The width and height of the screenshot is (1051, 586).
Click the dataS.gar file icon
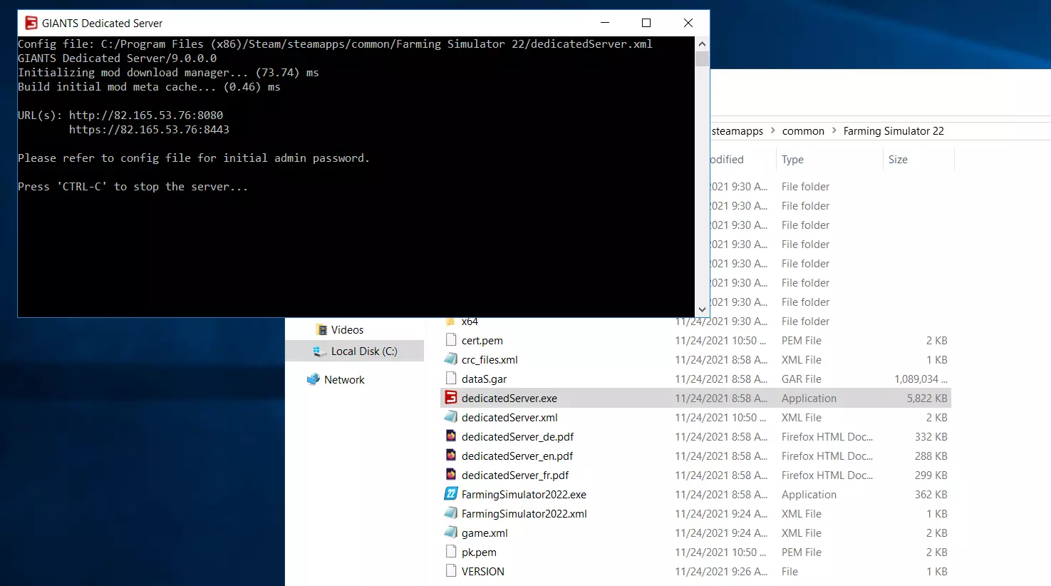click(x=450, y=379)
